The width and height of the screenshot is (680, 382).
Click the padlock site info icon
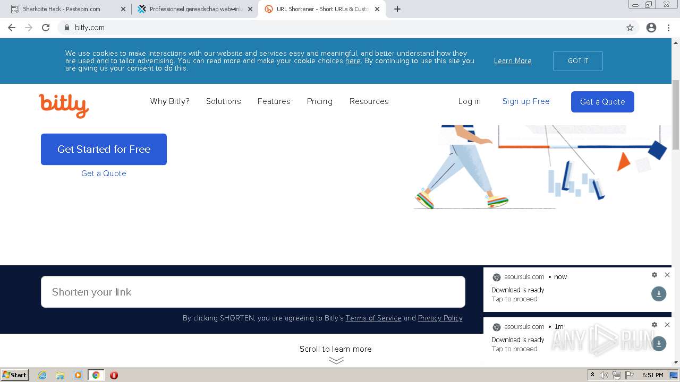(66, 28)
